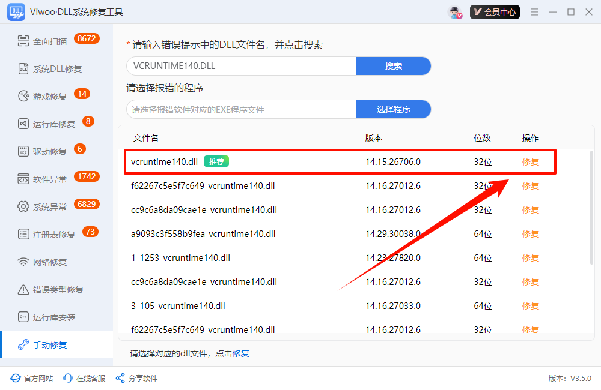Viewport: 601px width, 390px height.
Task: Open the hamburger menu in title bar
Action: coord(535,12)
